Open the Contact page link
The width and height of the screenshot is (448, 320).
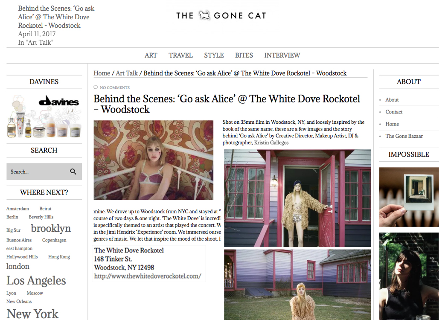394,112
